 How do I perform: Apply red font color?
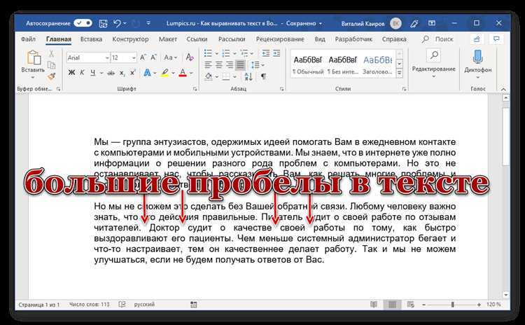[x=183, y=72]
